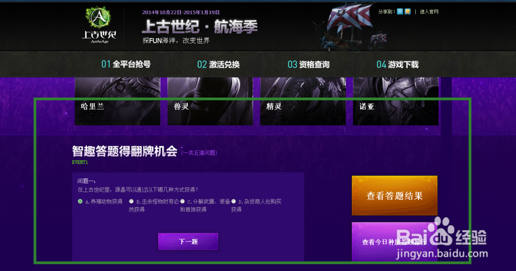Choose the 精灵 race card
This screenshot has height=271, width=516.
click(x=303, y=101)
